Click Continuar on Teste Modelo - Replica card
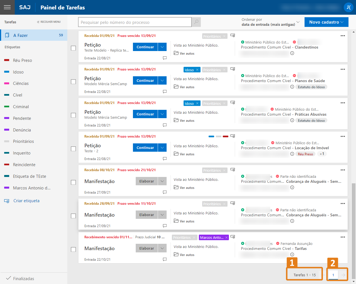The height and width of the screenshot is (284, 356). (x=145, y=47)
